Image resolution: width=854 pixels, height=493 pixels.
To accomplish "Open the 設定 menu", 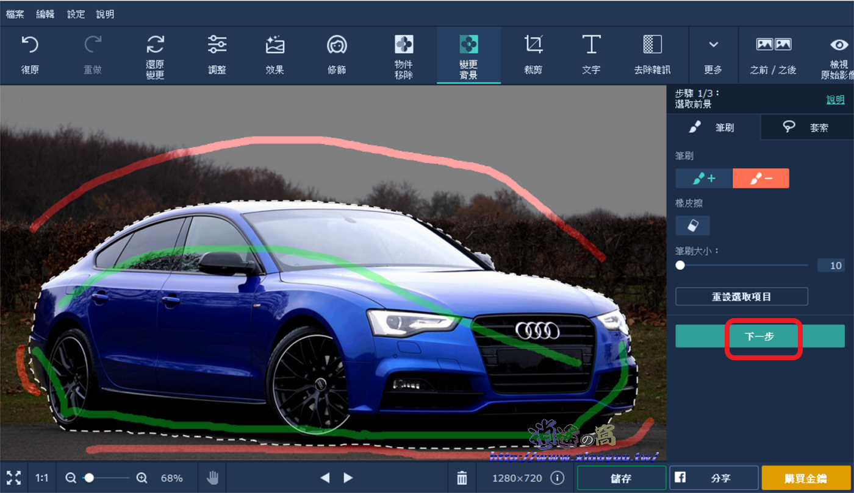I will 76,14.
